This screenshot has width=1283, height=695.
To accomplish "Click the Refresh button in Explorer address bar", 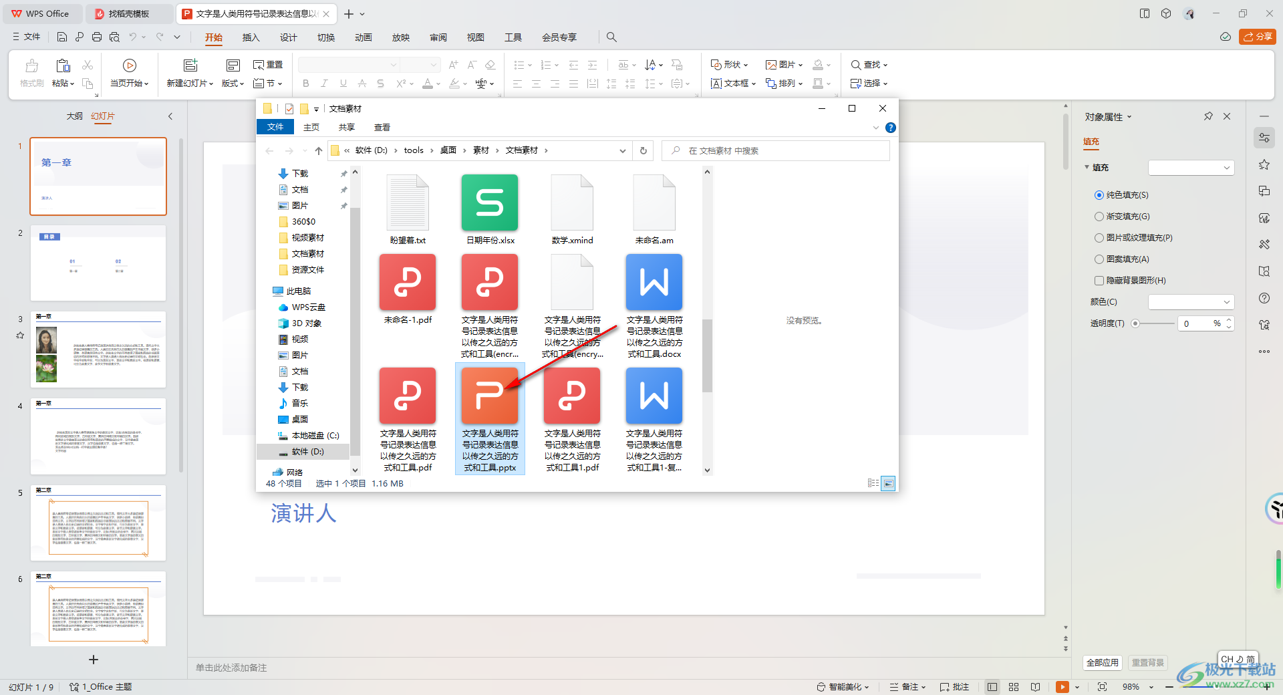I will pos(644,150).
